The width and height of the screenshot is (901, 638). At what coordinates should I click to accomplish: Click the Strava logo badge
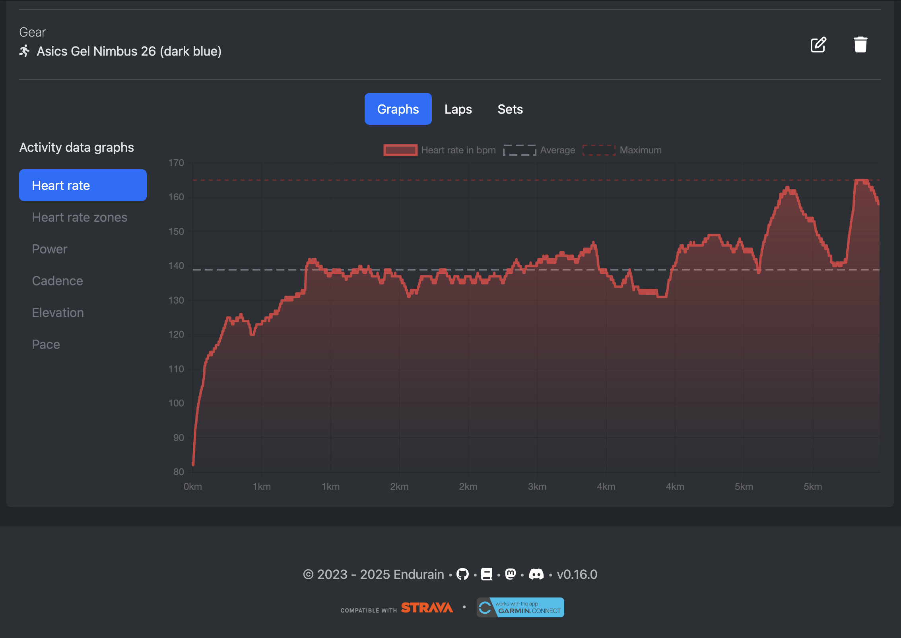[427, 608]
